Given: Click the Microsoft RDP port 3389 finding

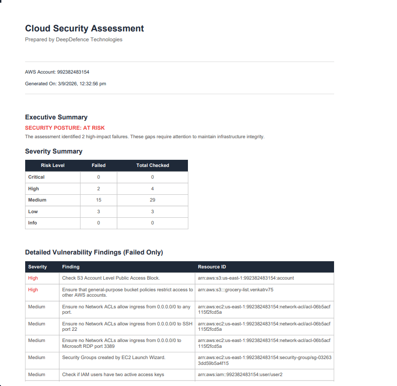Looking at the screenshot, I should 121,343.
